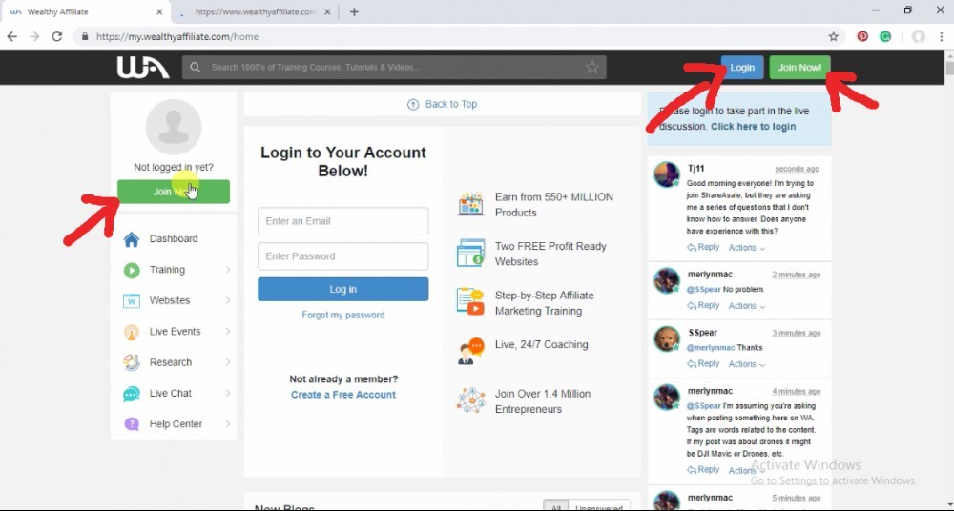Click the Websites sidebar icon
Screen dimensions: 954x511
(x=132, y=300)
